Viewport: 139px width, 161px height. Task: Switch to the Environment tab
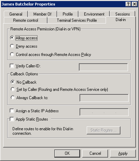coord(94,14)
